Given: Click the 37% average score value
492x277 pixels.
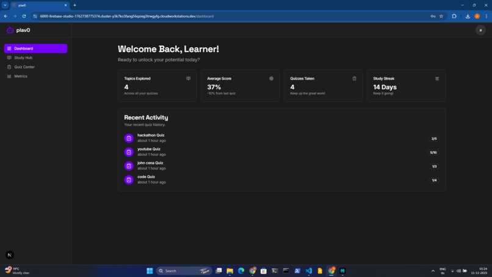Looking at the screenshot, I should 214,87.
